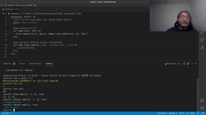
Task: Click on '@init :not_correct' code line
Action: (25, 23)
